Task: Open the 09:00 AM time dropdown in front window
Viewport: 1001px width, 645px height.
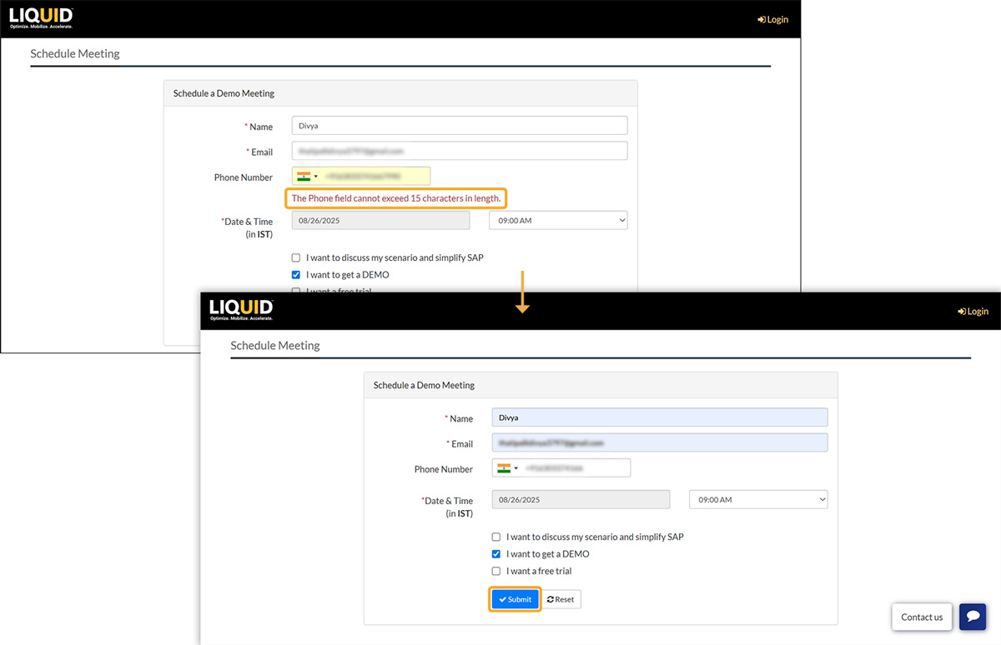Action: click(758, 499)
